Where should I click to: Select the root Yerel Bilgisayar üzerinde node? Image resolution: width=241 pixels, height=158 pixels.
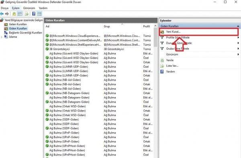point(24,20)
